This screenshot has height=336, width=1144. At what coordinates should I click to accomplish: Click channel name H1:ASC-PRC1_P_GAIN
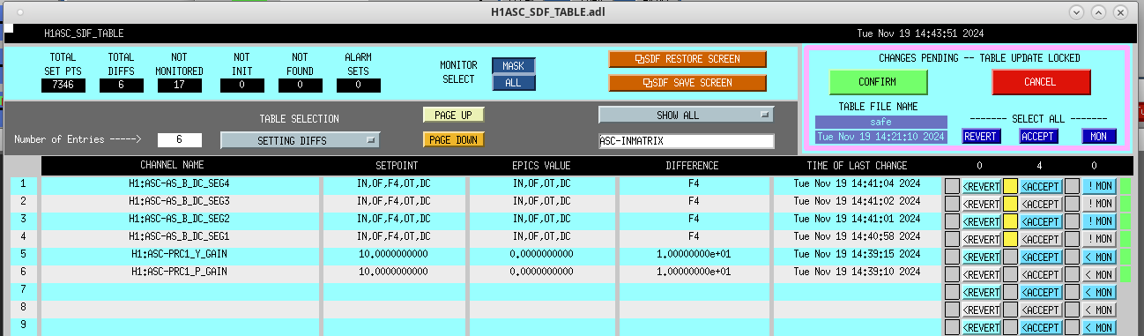point(179,272)
